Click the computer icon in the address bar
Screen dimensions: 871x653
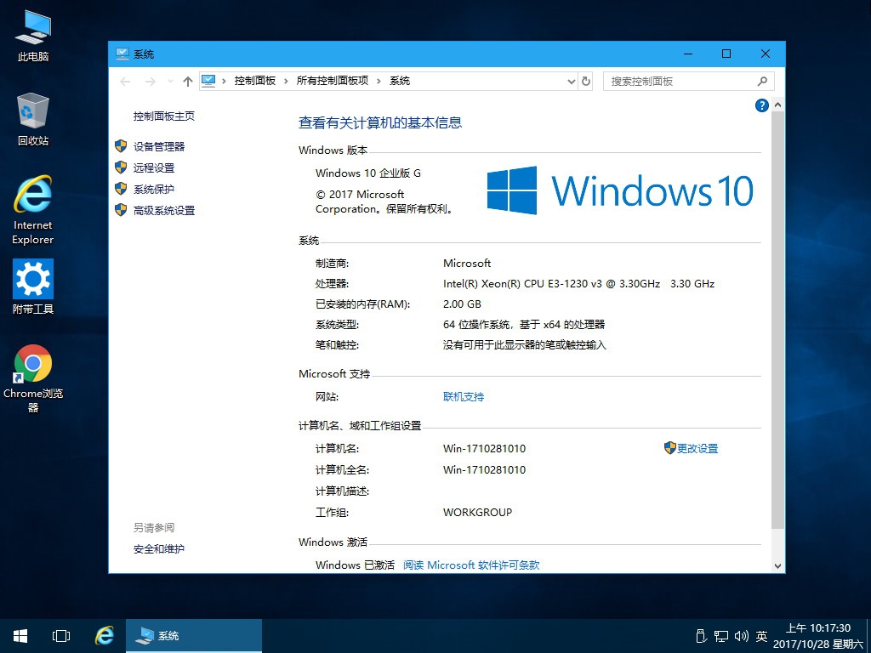(208, 81)
